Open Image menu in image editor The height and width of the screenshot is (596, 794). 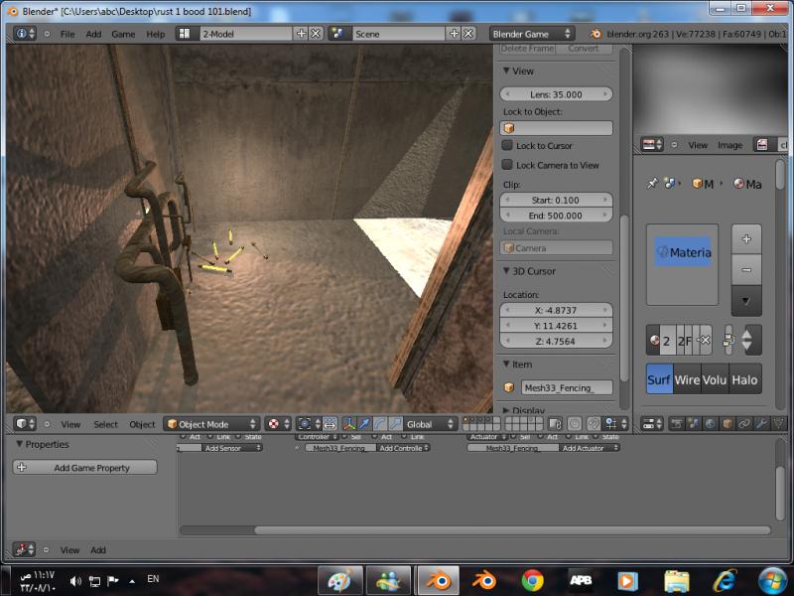point(729,145)
